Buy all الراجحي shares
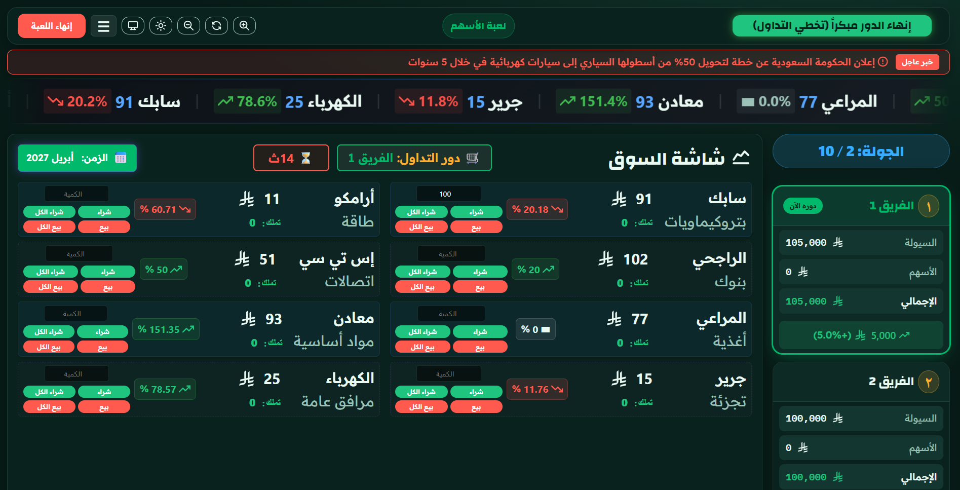The width and height of the screenshot is (960, 490). [423, 272]
